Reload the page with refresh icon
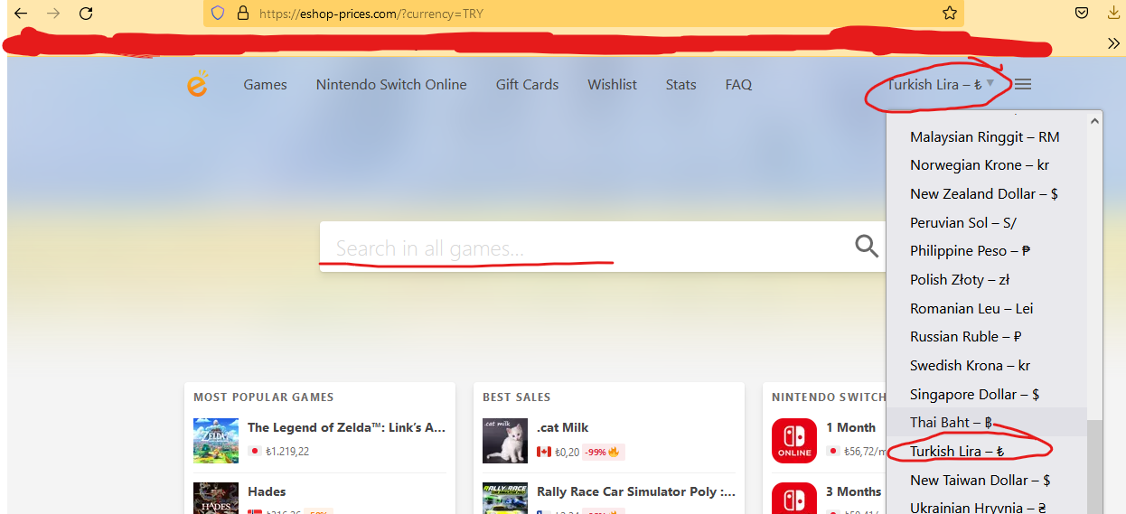 tap(86, 14)
